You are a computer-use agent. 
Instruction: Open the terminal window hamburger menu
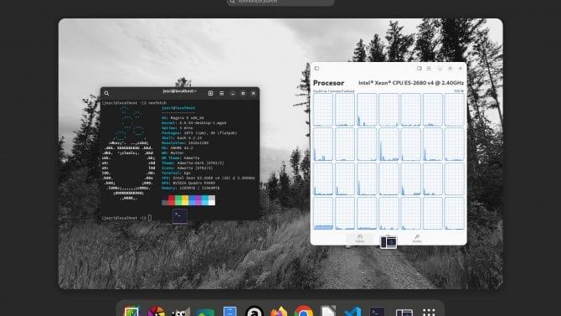pyautogui.click(x=221, y=93)
